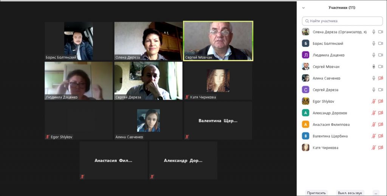Toggle microphone for Сергей Мовчан in list
The image size is (387, 196).
(374, 66)
